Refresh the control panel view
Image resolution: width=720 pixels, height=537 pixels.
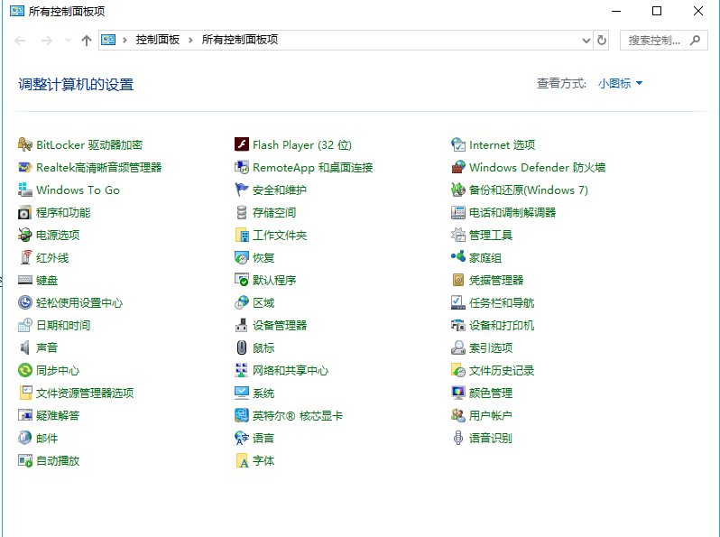click(x=602, y=41)
